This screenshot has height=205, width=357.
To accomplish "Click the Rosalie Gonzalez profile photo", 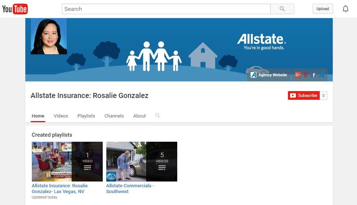I will click(x=49, y=37).
